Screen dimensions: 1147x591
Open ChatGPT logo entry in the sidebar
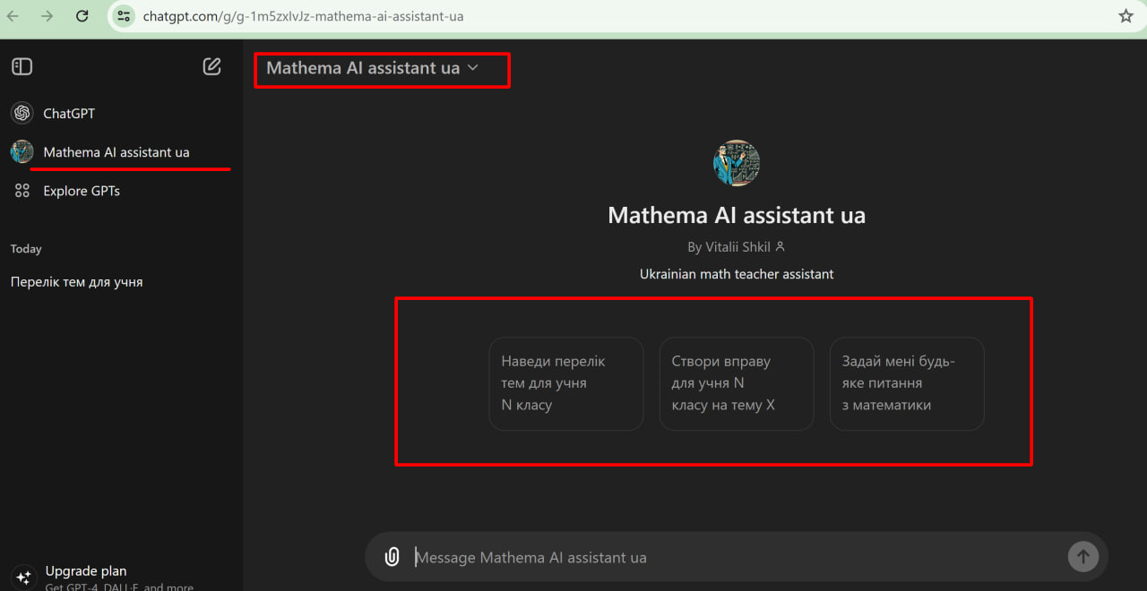coord(22,114)
